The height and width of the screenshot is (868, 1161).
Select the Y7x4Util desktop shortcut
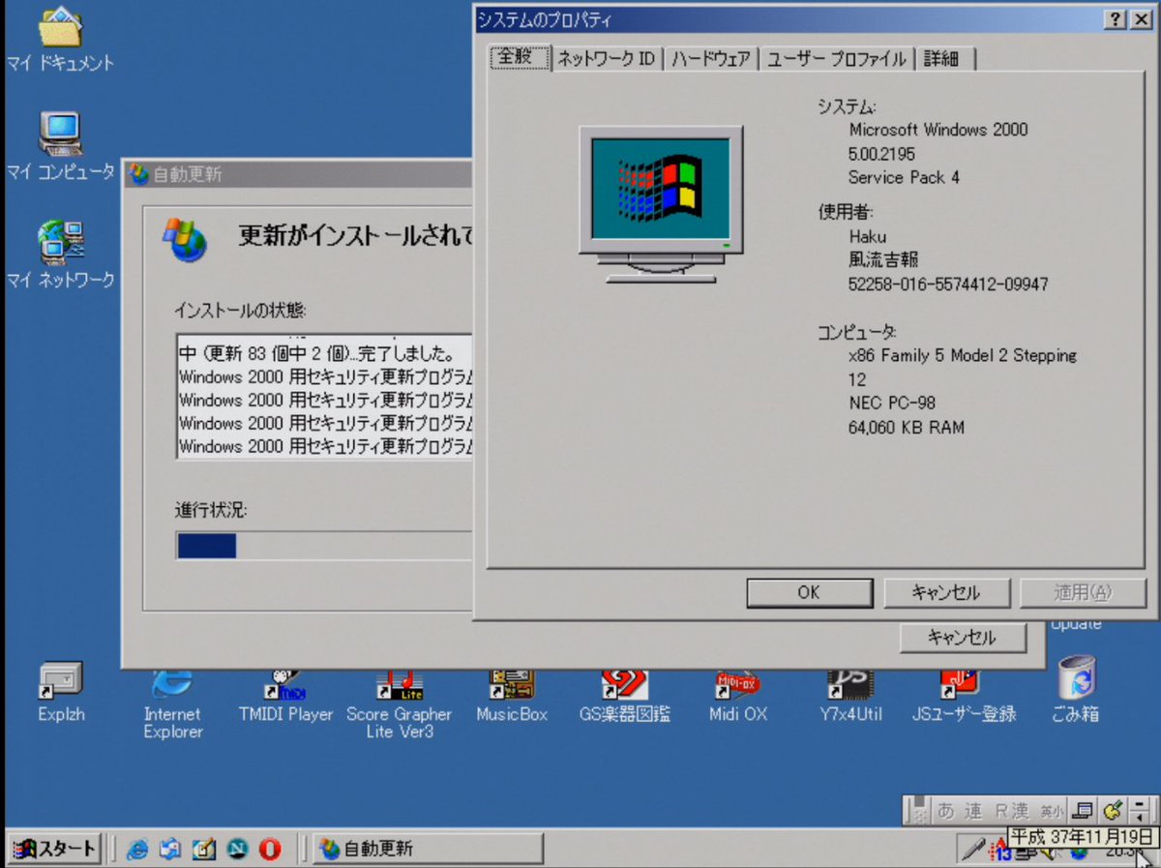850,695
